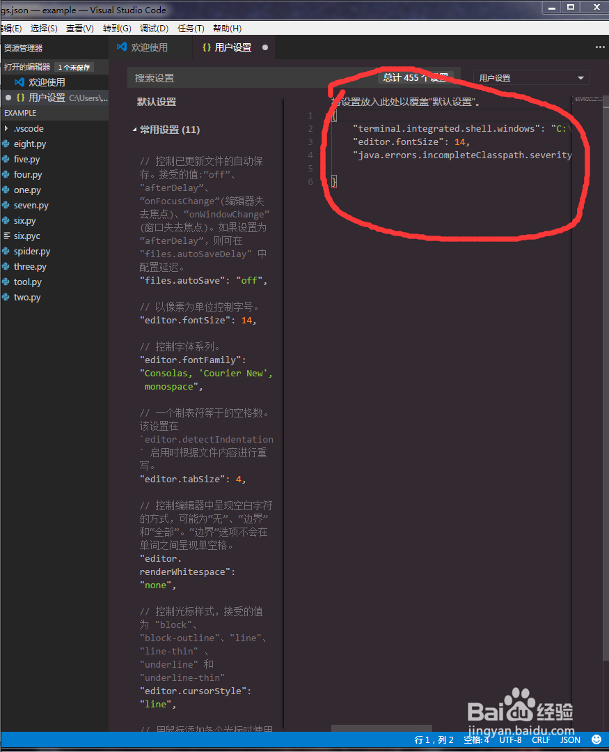Image resolution: width=609 pixels, height=752 pixels.
Task: Open two.py in the explorer
Action: tap(54, 298)
